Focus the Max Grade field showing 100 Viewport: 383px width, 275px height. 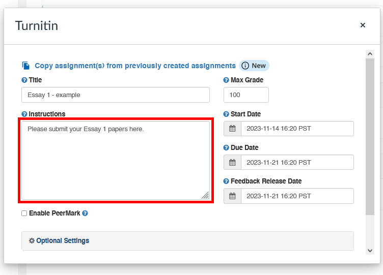pos(246,95)
